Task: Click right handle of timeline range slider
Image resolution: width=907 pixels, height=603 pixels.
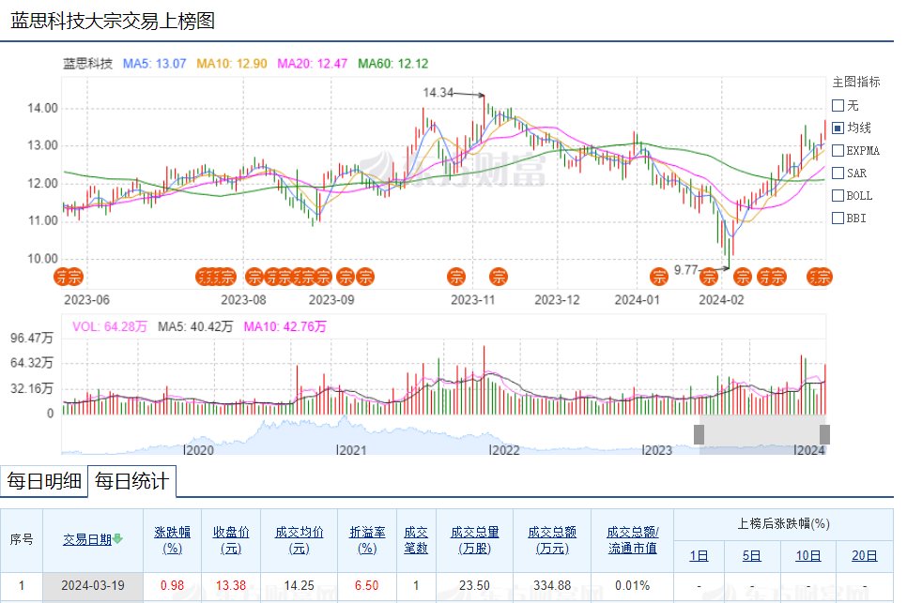Action: click(824, 434)
